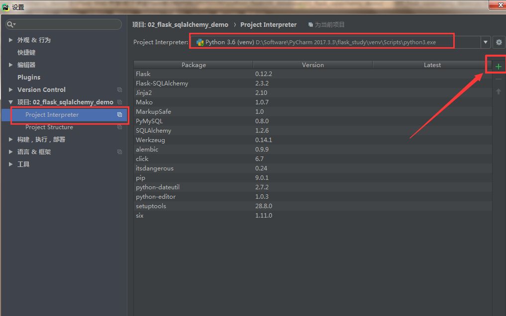Click version 1.11.0 of six
This screenshot has width=506, height=316.
tap(264, 216)
